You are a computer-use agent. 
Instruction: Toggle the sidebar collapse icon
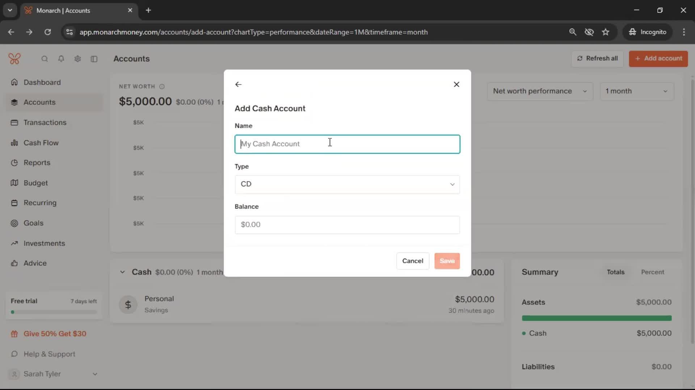(x=94, y=59)
